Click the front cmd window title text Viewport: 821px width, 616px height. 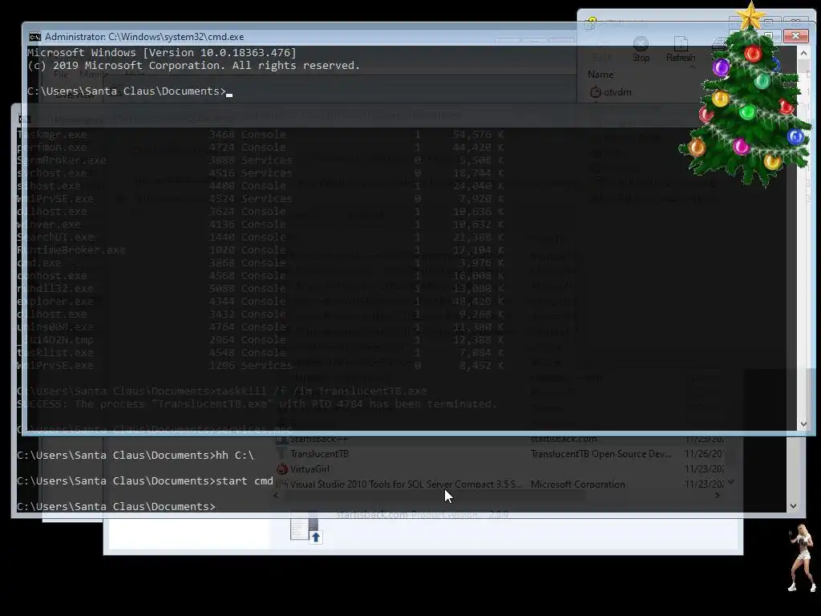pos(144,37)
